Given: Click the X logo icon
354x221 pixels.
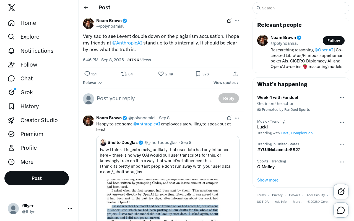Looking at the screenshot, I should click(x=12, y=8).
